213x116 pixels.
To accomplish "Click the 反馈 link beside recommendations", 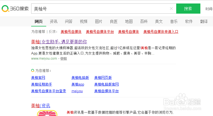I will click(52, 32).
